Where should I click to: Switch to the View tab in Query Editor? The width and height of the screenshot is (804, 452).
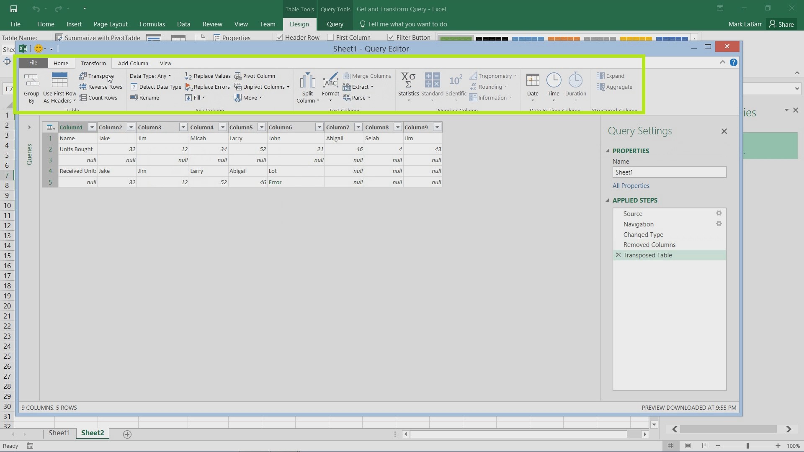pos(166,63)
